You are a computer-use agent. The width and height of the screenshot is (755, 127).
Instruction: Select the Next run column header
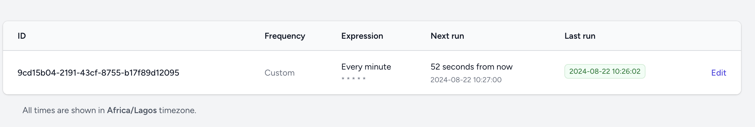click(447, 36)
